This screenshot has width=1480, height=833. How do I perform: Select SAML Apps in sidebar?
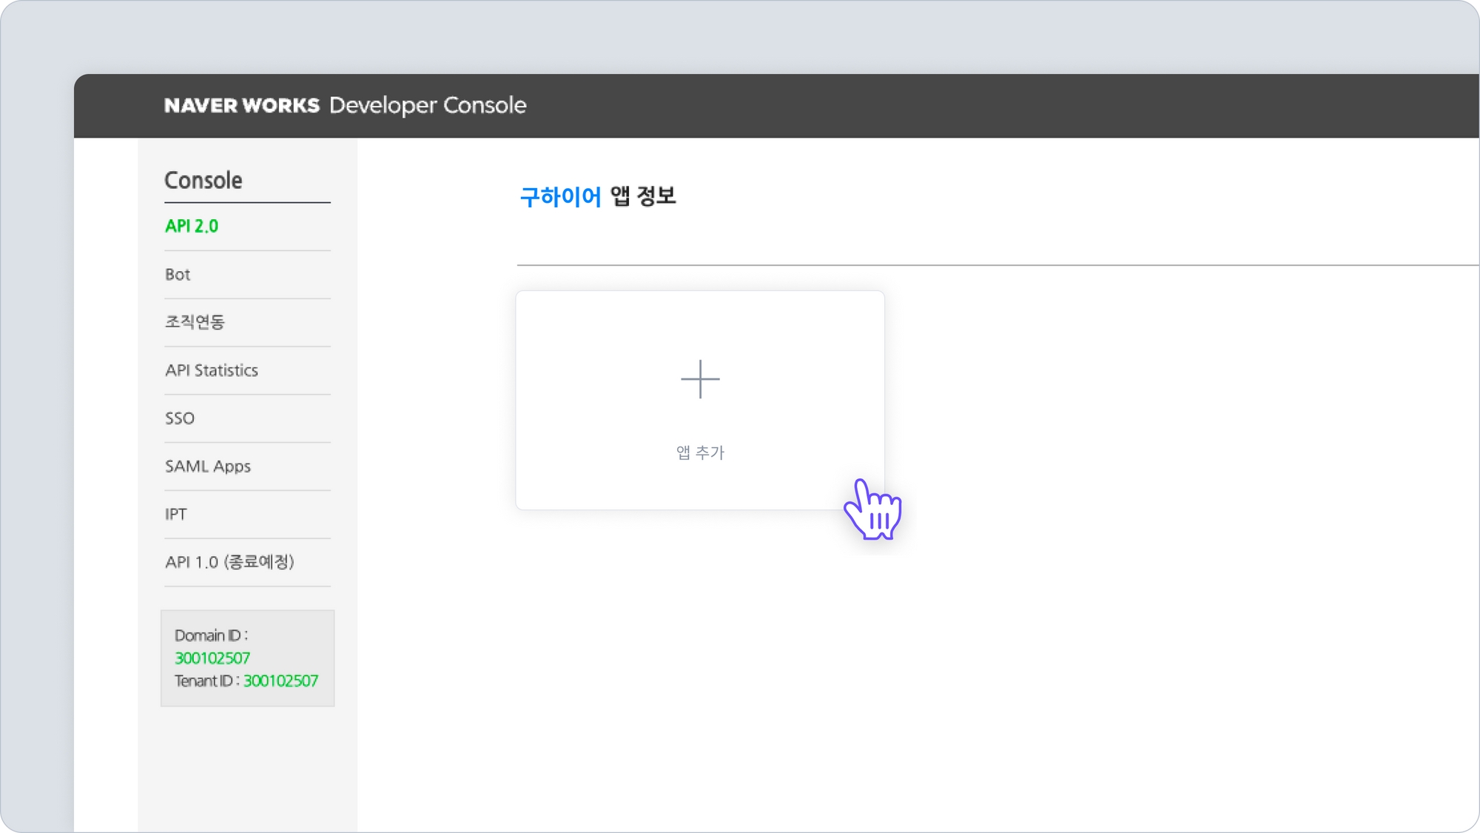tap(208, 466)
